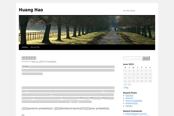Click the paragraph starting with PRML
Image resolution: width=174 pixels, height=116 pixels.
[x=68, y=70]
